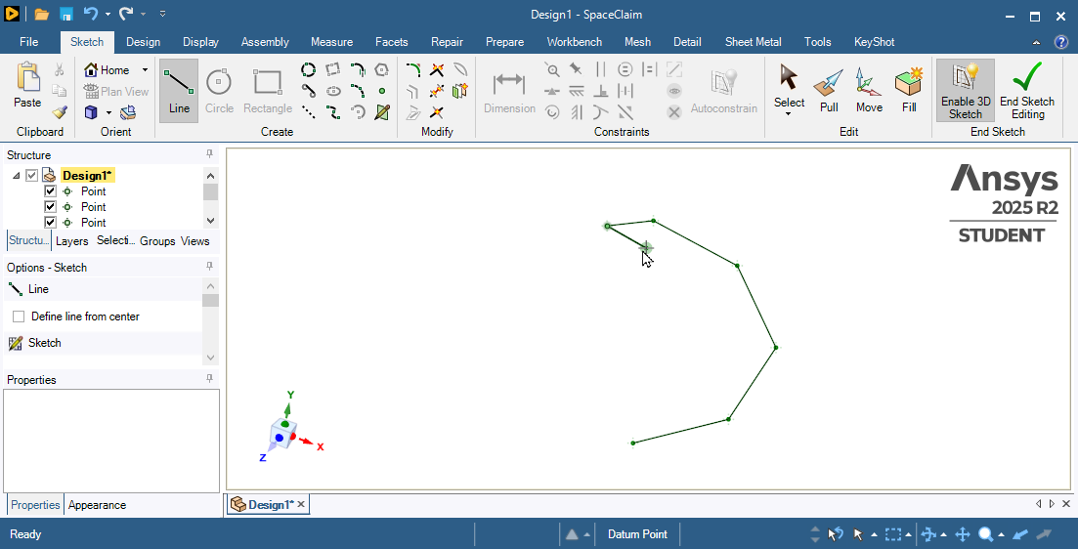Open the Groups panel tab
Image resolution: width=1078 pixels, height=549 pixels.
157,241
